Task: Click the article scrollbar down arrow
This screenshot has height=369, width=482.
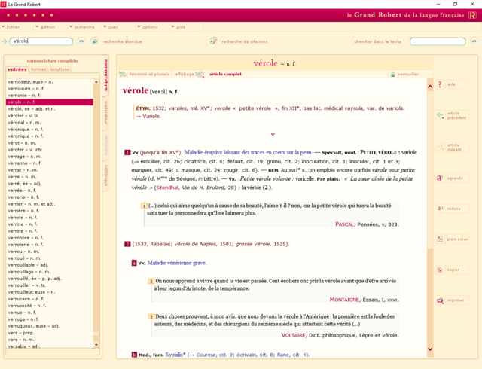Action: coord(430,349)
